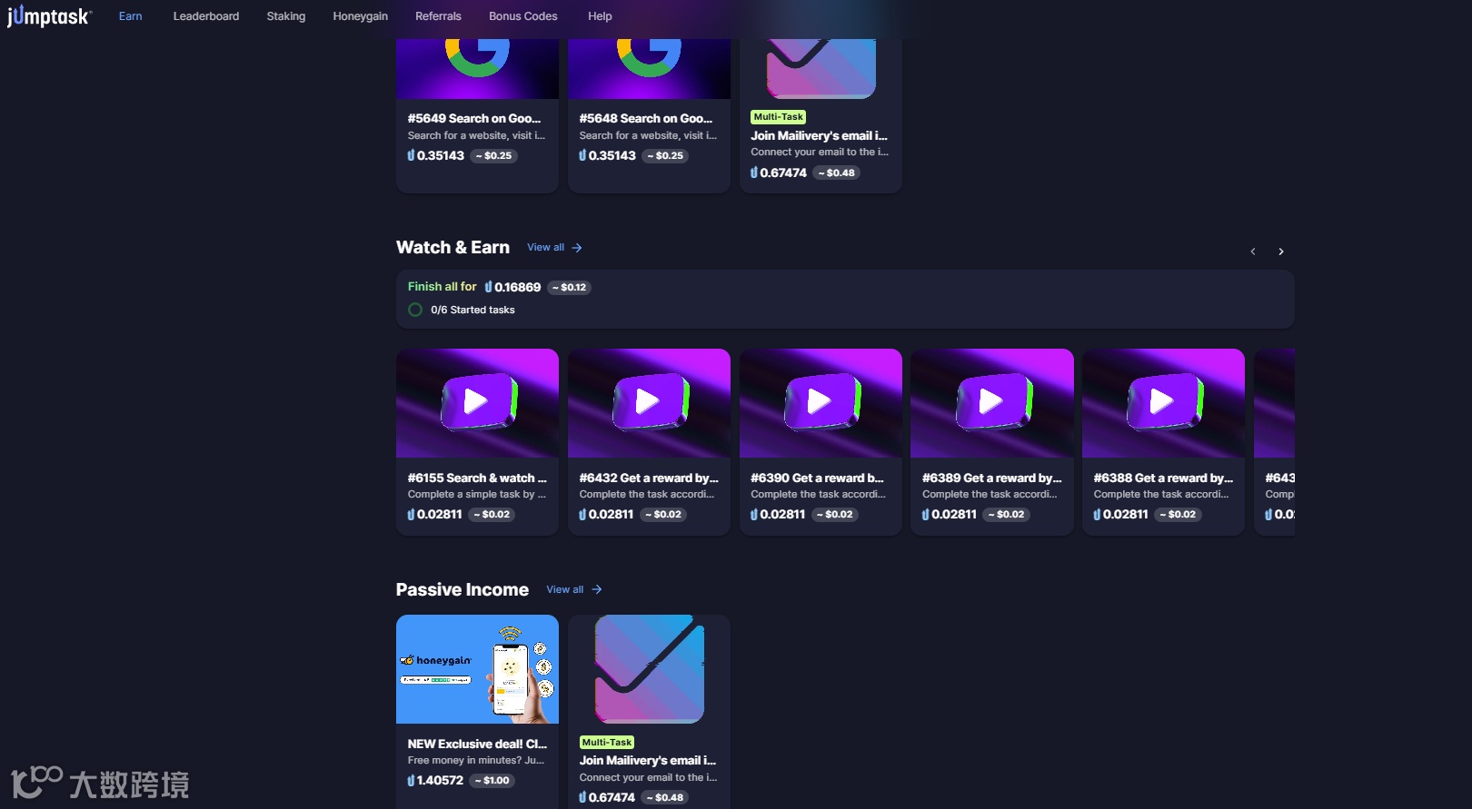Click NEW Exclusive deal title
1472x809 pixels.
477,744
